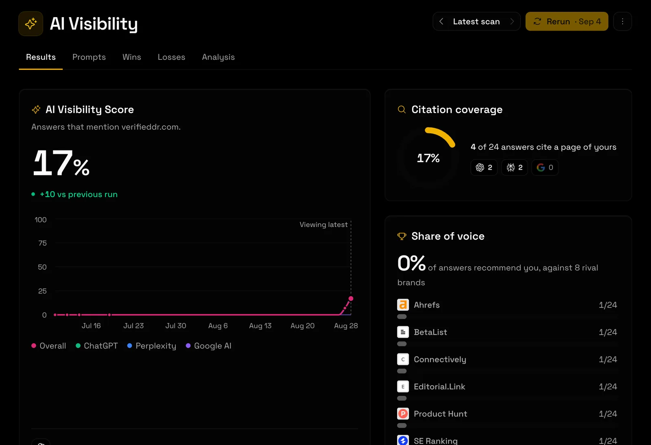Click the Latest scan label
Image resolution: width=651 pixels, height=445 pixels.
click(476, 22)
